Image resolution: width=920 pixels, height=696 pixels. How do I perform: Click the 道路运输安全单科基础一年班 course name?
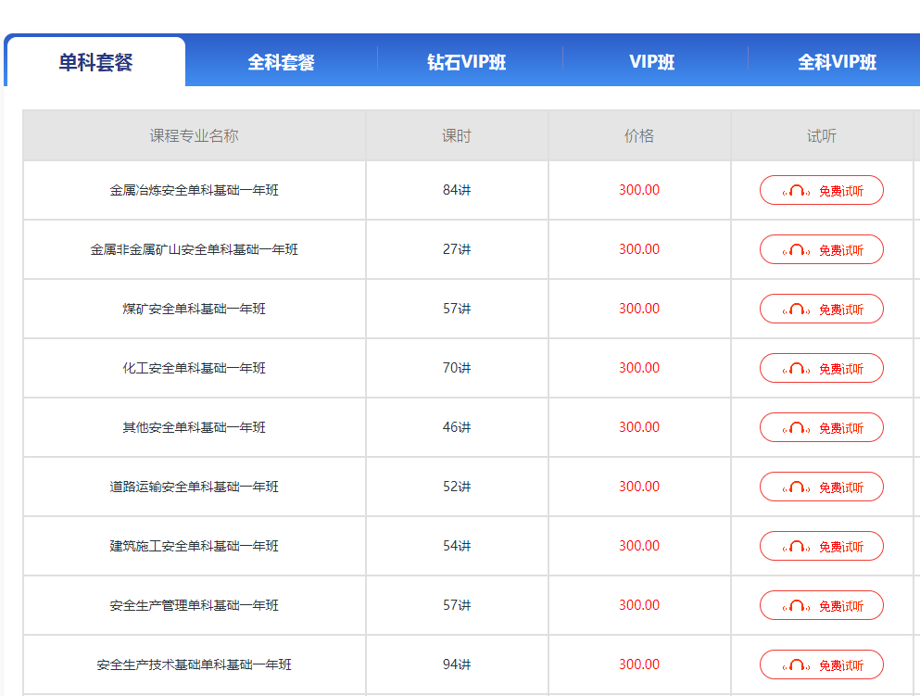[x=195, y=487]
